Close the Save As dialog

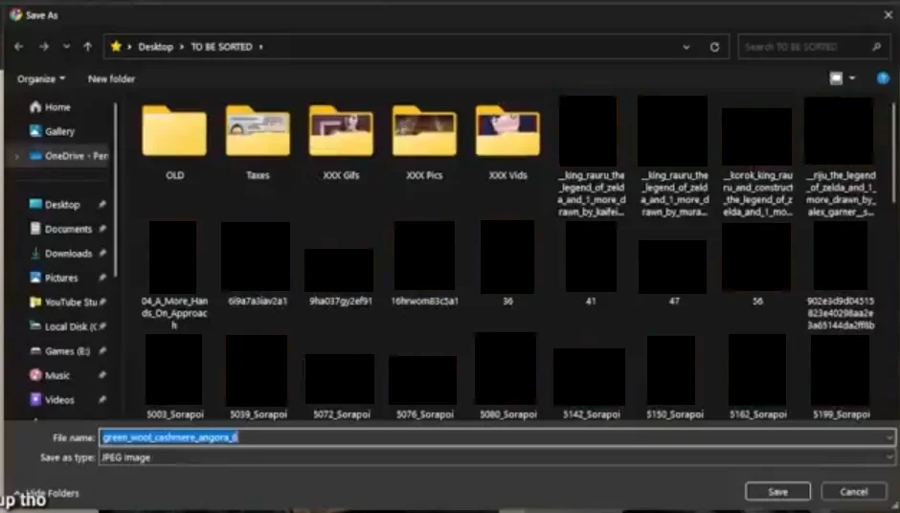pos(888,15)
